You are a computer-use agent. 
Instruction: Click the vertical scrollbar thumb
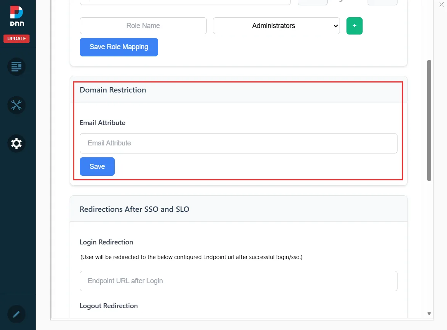[x=429, y=120]
